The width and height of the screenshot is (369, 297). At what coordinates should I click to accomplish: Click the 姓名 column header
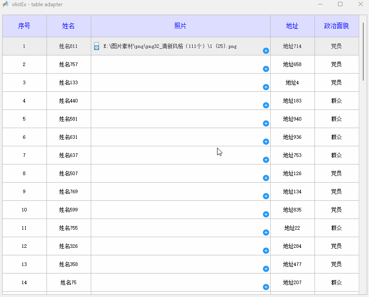click(69, 26)
